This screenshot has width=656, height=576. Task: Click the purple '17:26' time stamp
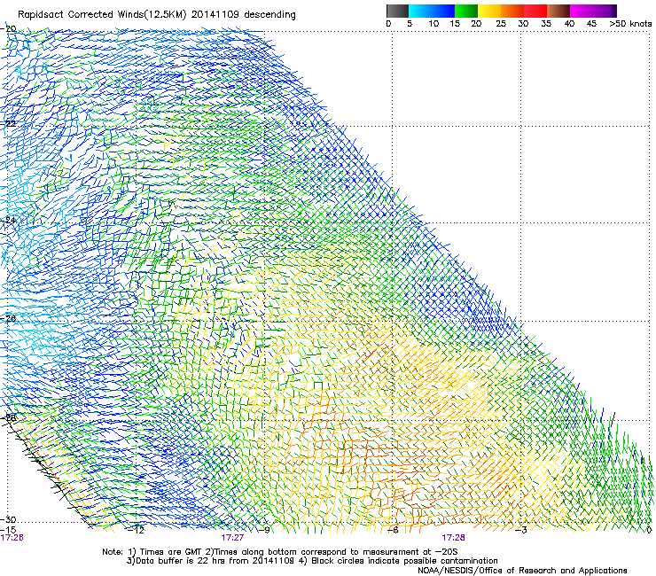[12, 538]
